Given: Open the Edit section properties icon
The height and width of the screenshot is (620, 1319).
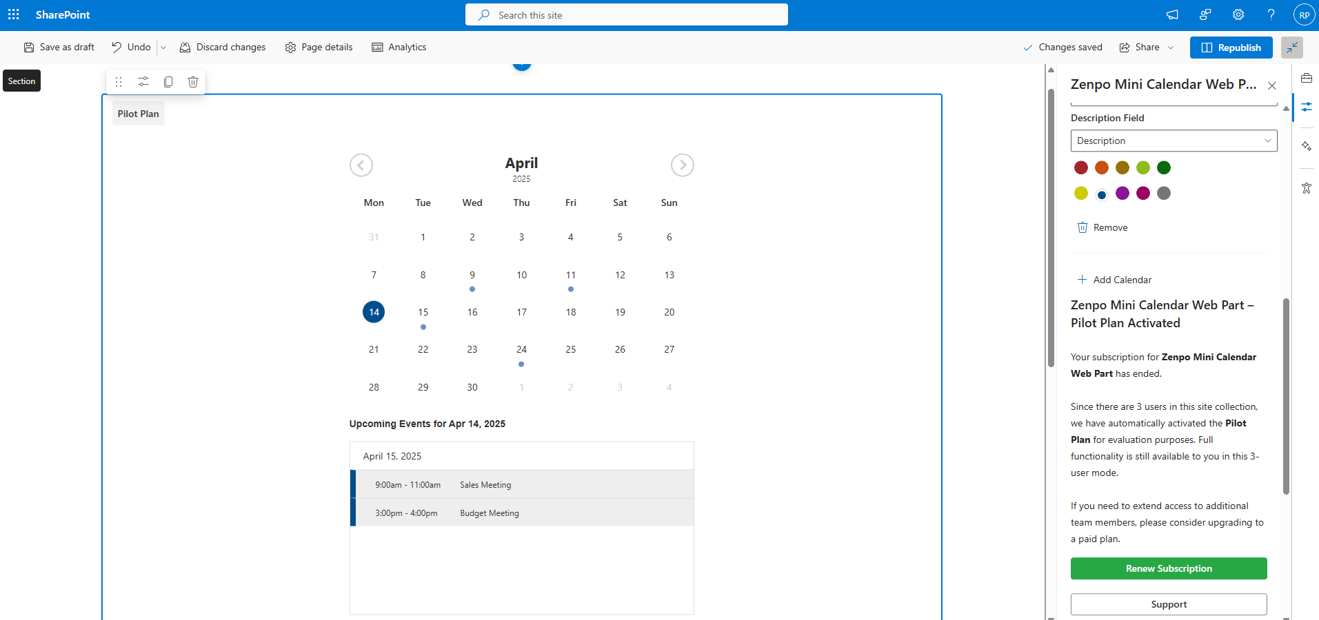Looking at the screenshot, I should tap(143, 82).
